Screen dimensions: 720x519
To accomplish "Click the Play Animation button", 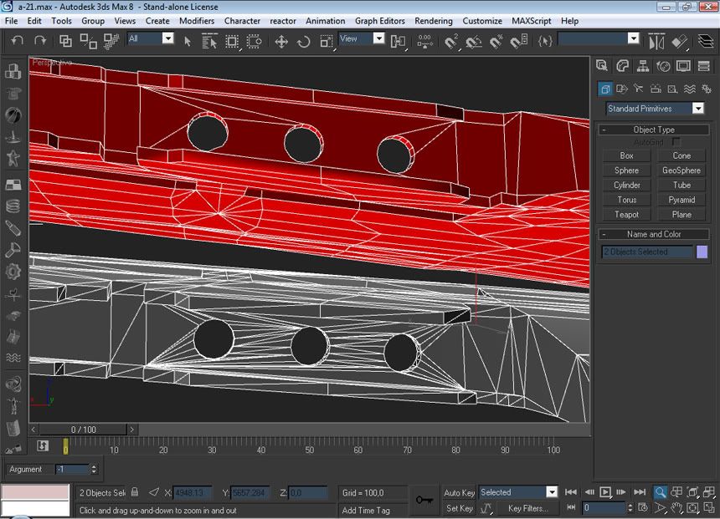I will tap(605, 492).
